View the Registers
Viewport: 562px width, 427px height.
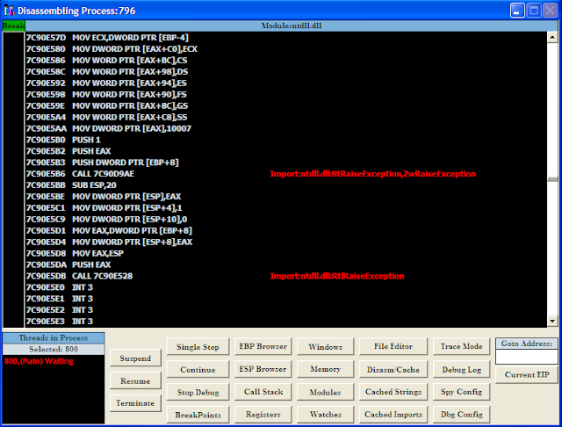pos(263,414)
